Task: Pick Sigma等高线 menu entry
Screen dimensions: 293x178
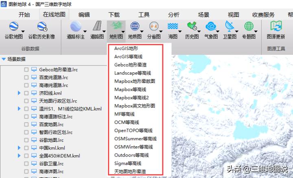Action: pyautogui.click(x=128, y=163)
